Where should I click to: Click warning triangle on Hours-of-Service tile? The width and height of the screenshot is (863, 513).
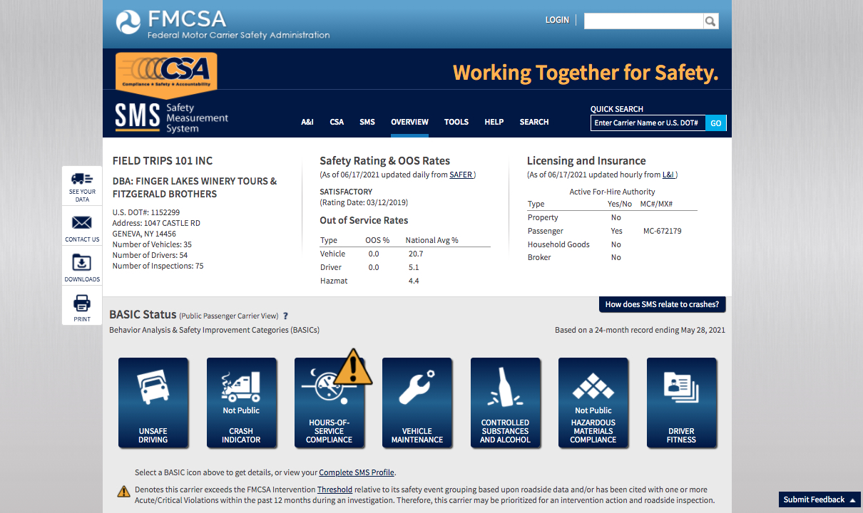[x=352, y=366]
